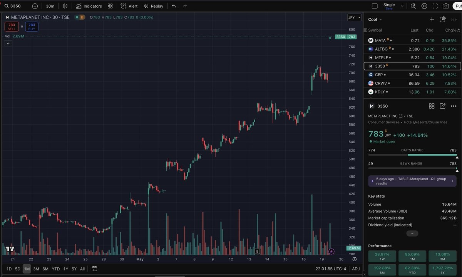Click the earnings E marker on timeline

(x=257, y=251)
